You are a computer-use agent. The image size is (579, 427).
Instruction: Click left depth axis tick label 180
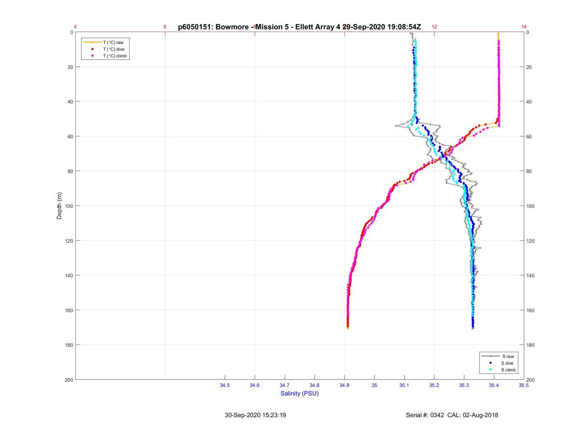pyautogui.click(x=68, y=345)
